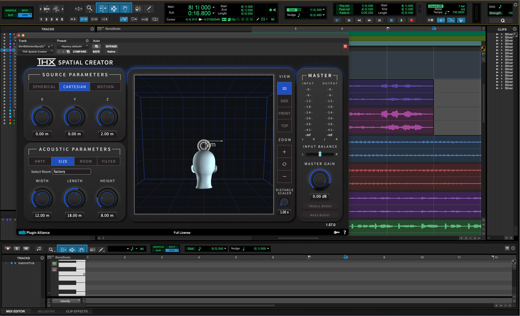Open the ROOM acoustic parameters tab

pos(86,161)
